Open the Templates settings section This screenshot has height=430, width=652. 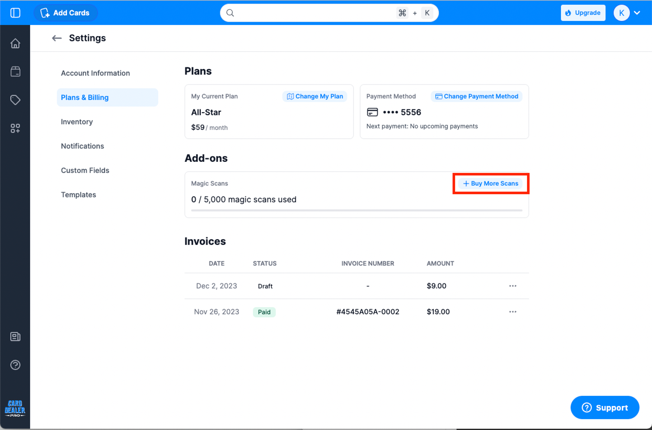[78, 195]
